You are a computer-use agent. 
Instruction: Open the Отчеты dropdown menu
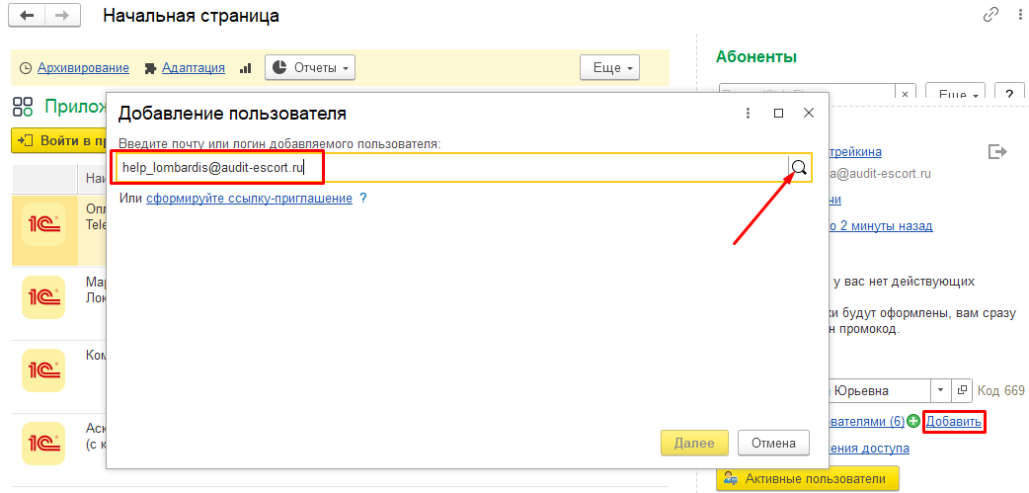point(310,67)
